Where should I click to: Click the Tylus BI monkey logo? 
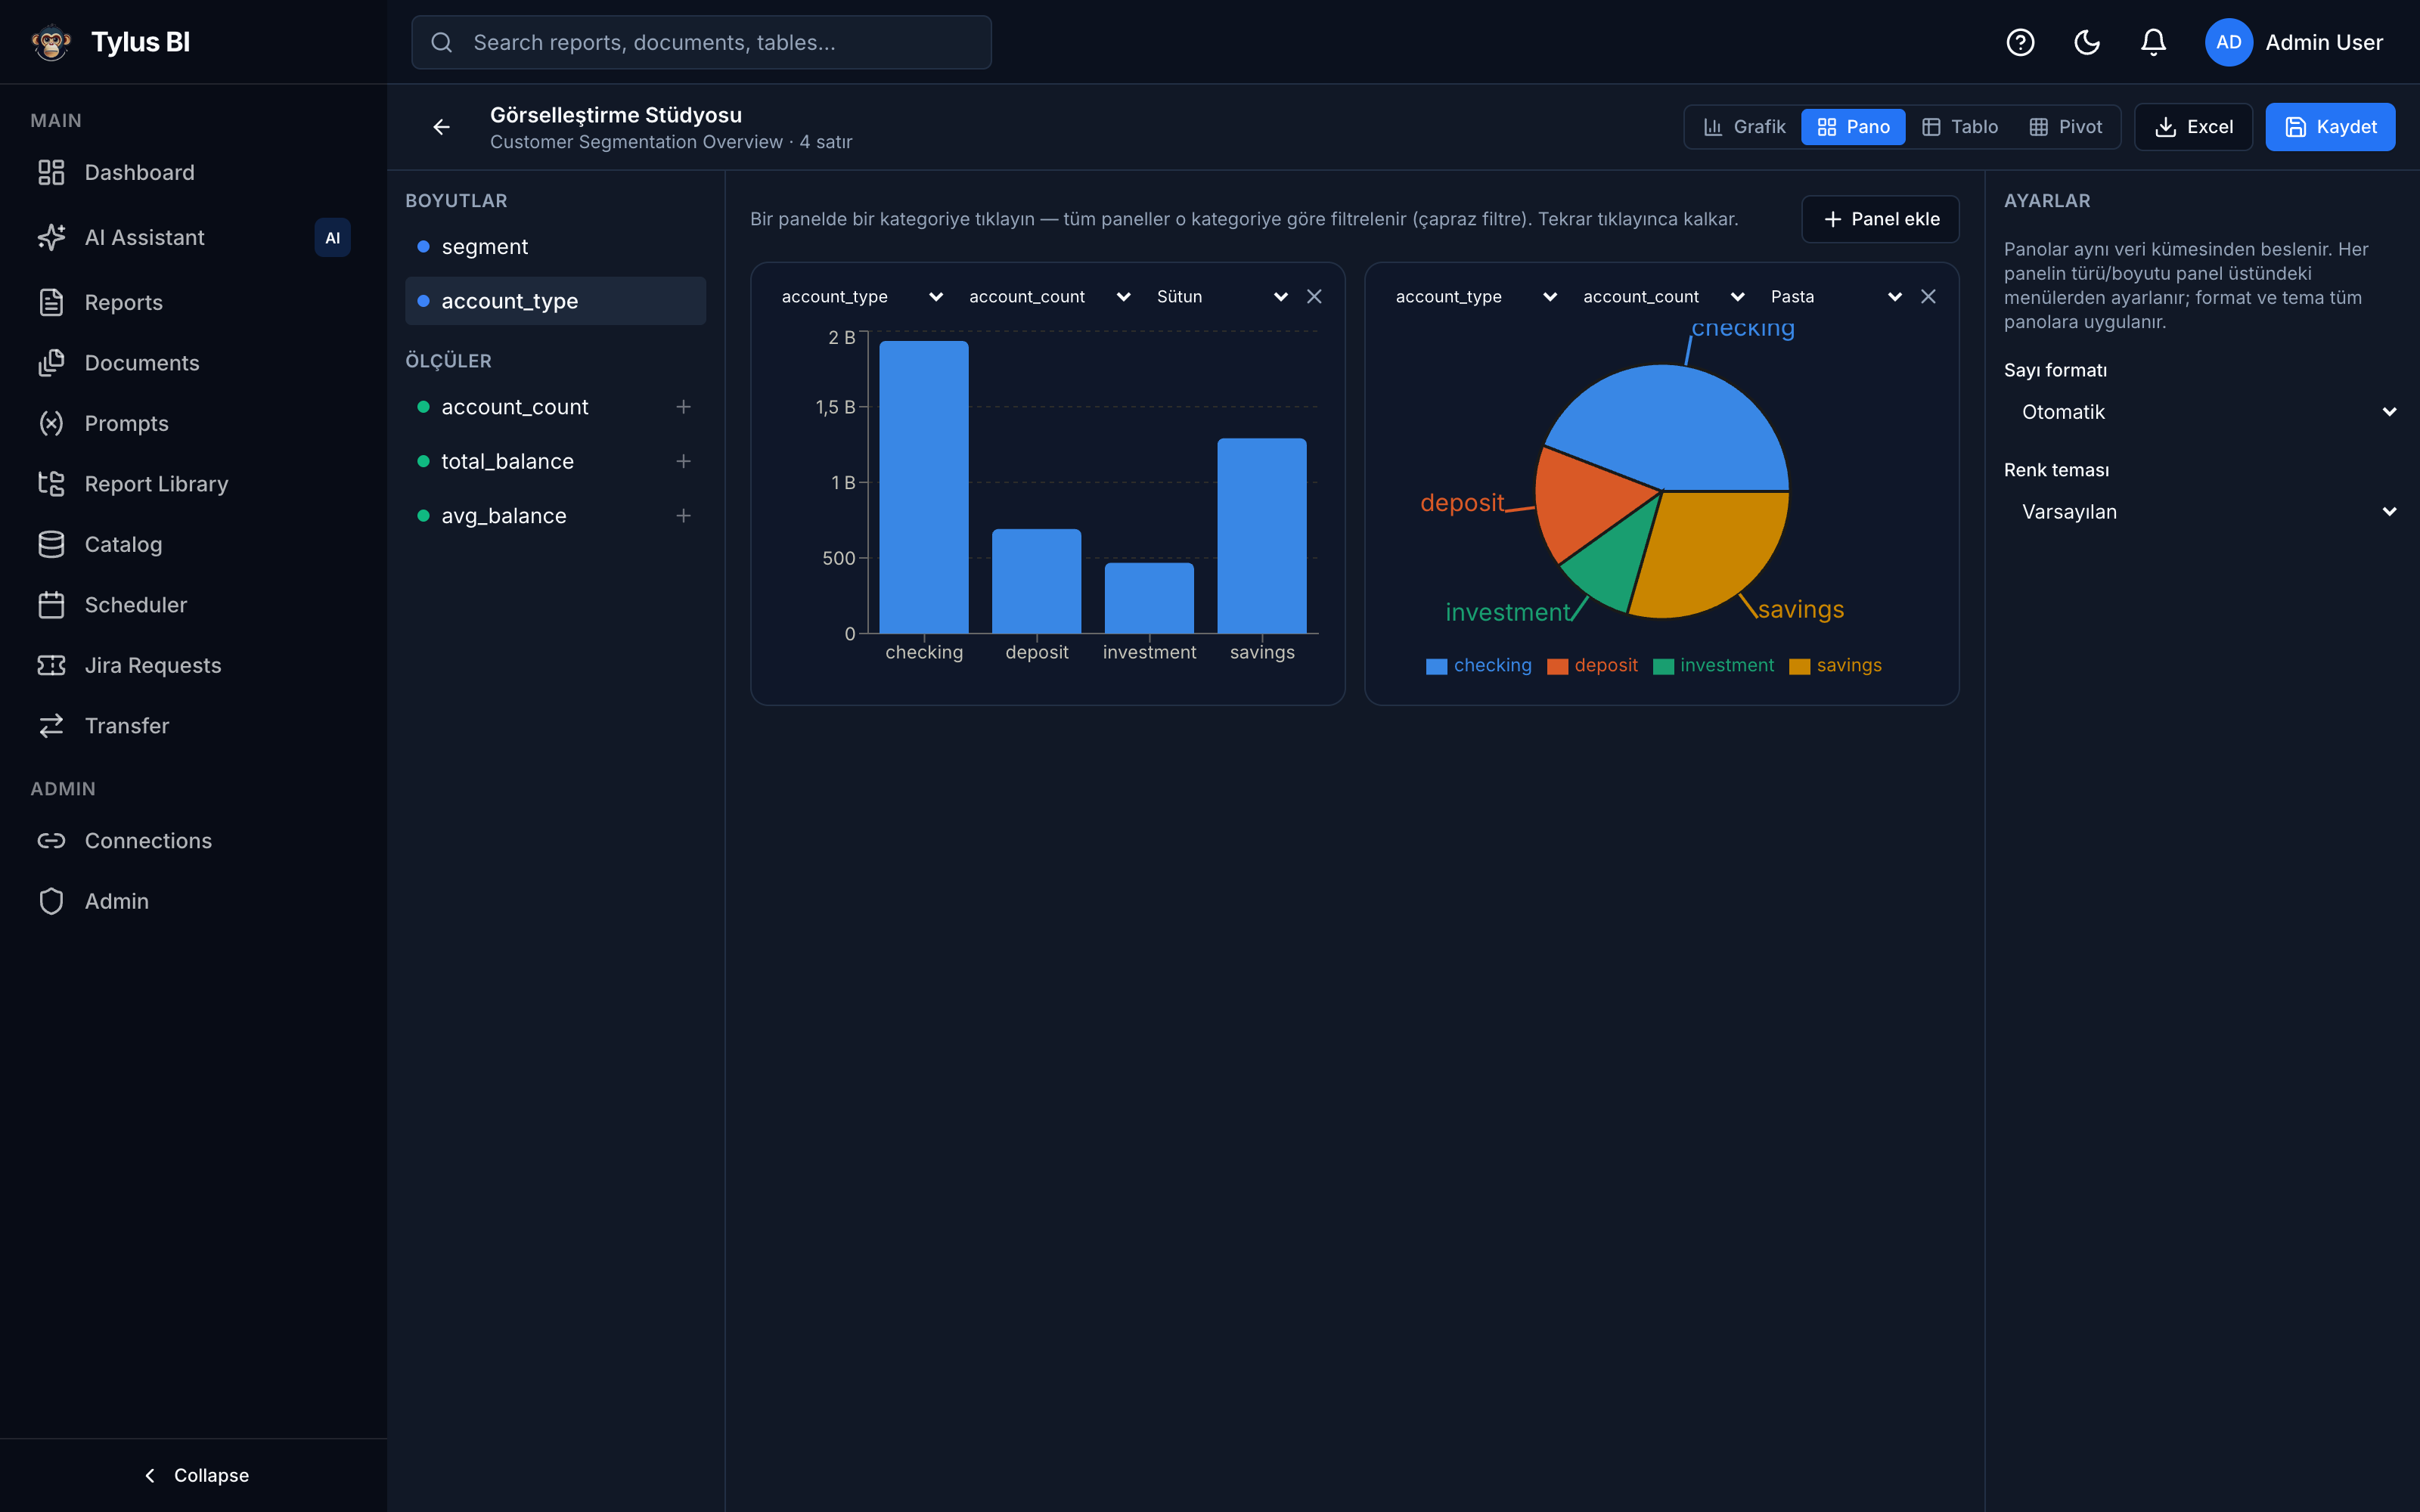pos(51,42)
